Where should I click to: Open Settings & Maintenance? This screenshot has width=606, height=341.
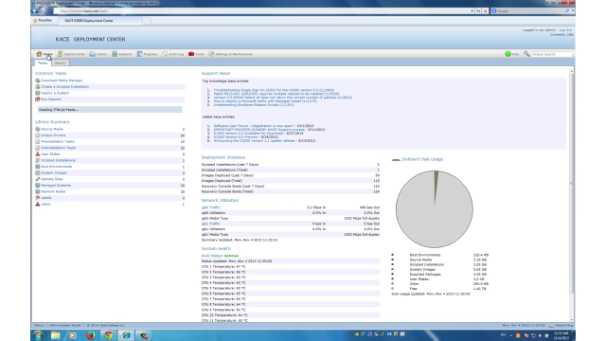(231, 54)
